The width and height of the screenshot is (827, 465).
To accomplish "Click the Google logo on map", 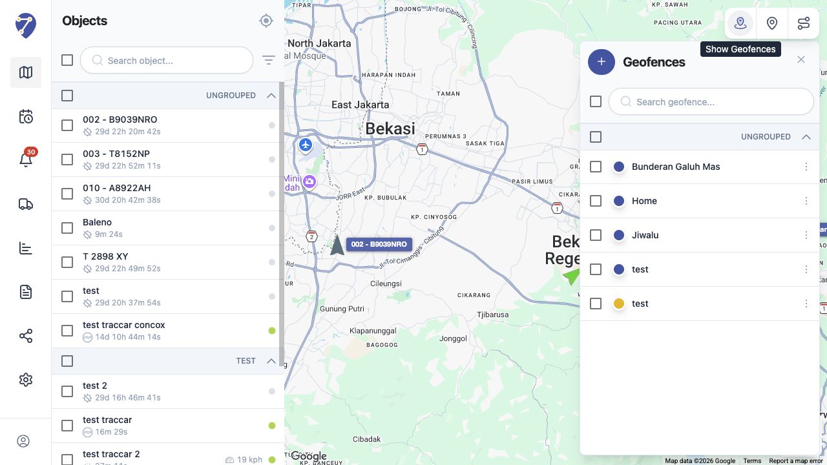I will click(x=308, y=456).
